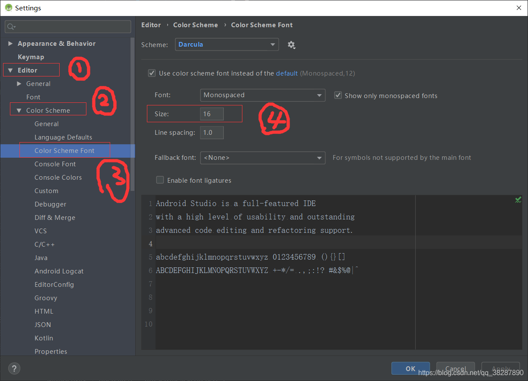
Task: Click line number 4 in preview gutter
Action: [150, 244]
